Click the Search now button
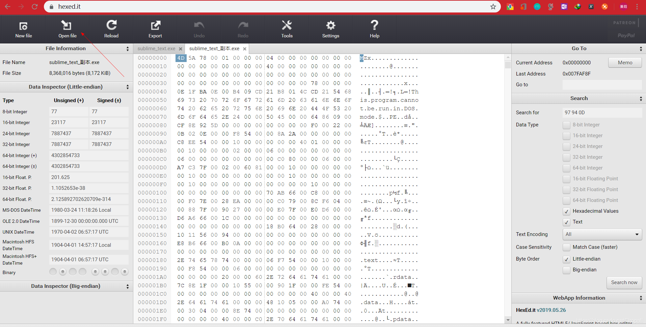Image resolution: width=646 pixels, height=327 pixels. (624, 283)
